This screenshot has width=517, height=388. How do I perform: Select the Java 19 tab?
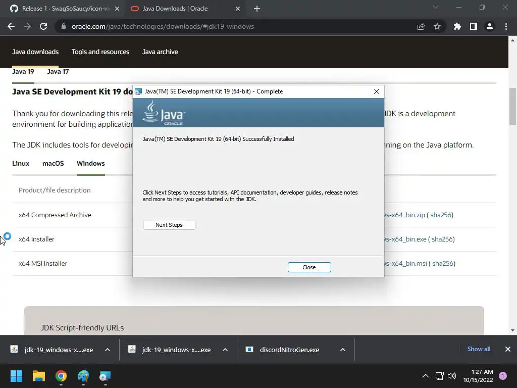pyautogui.click(x=23, y=72)
